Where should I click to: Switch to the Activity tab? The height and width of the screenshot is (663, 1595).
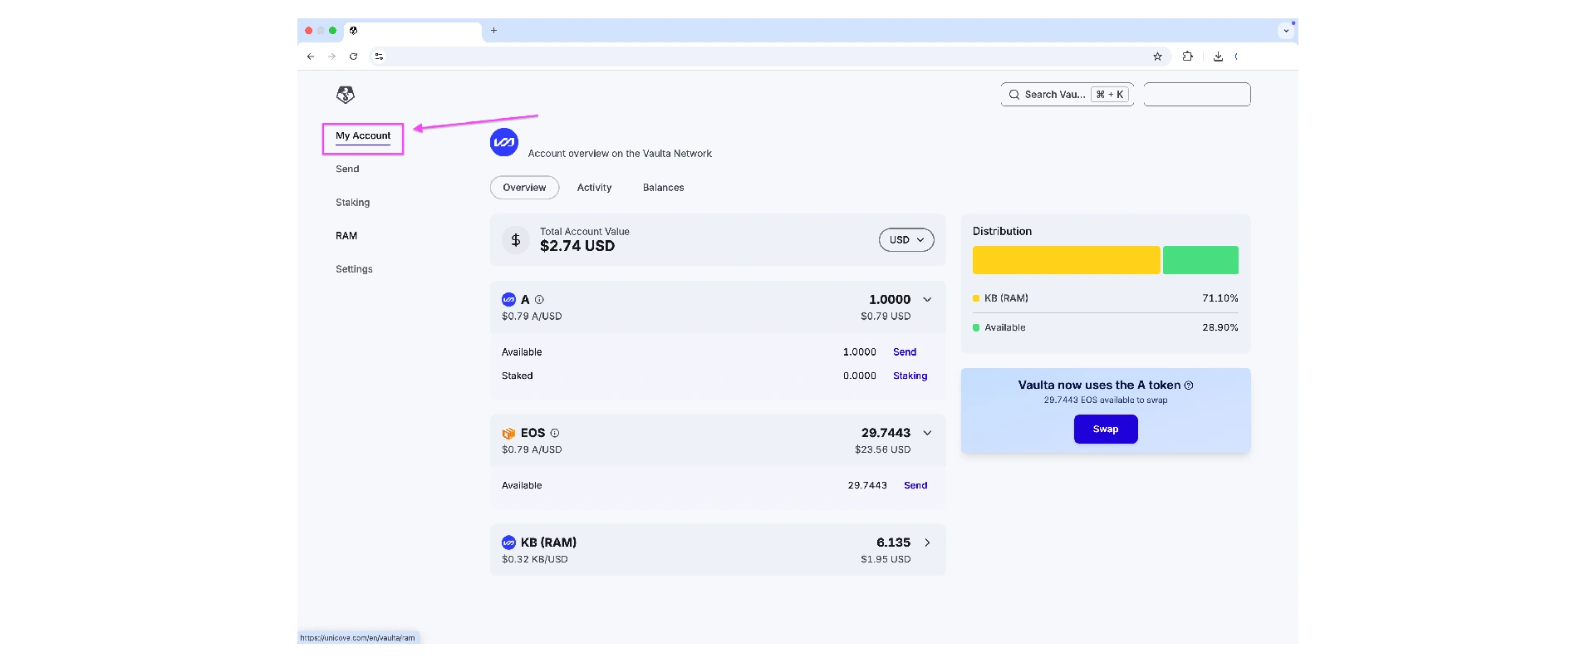594,188
